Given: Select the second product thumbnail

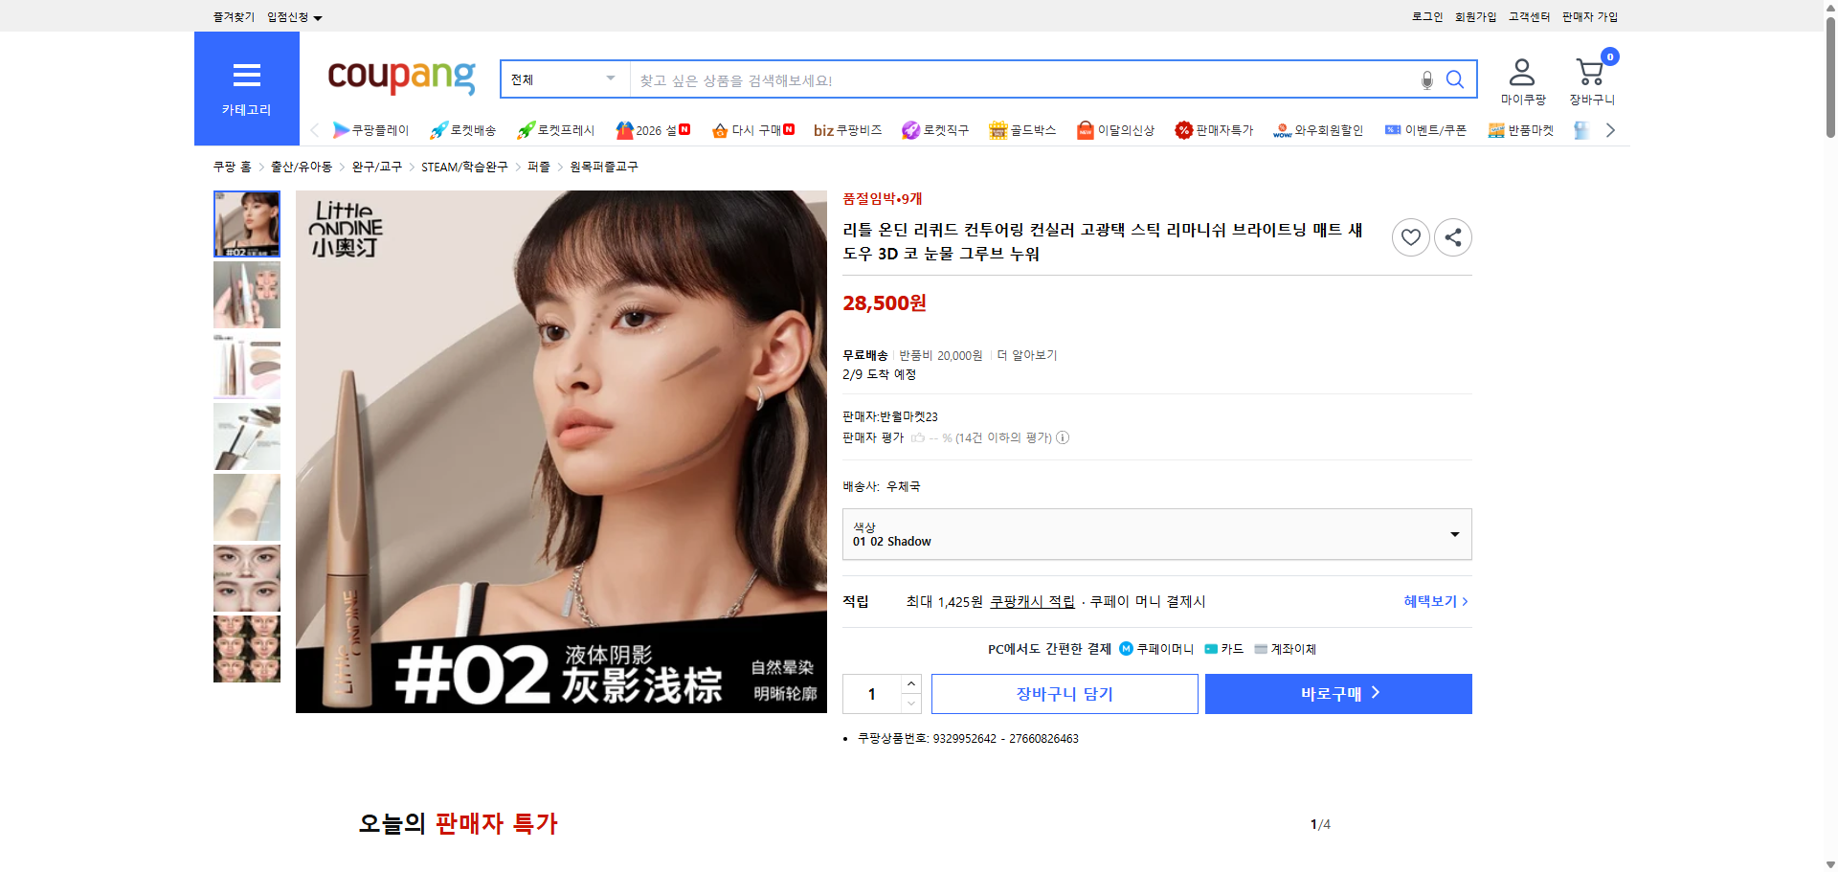Looking at the screenshot, I should point(246,295).
